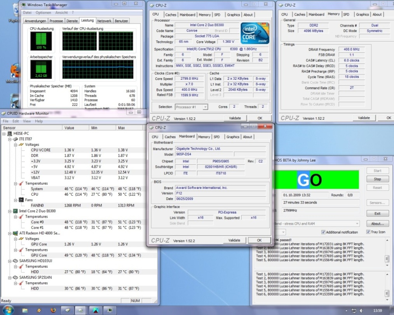Open the volume control in the system tray
The width and height of the screenshot is (394, 315).
[361, 311]
